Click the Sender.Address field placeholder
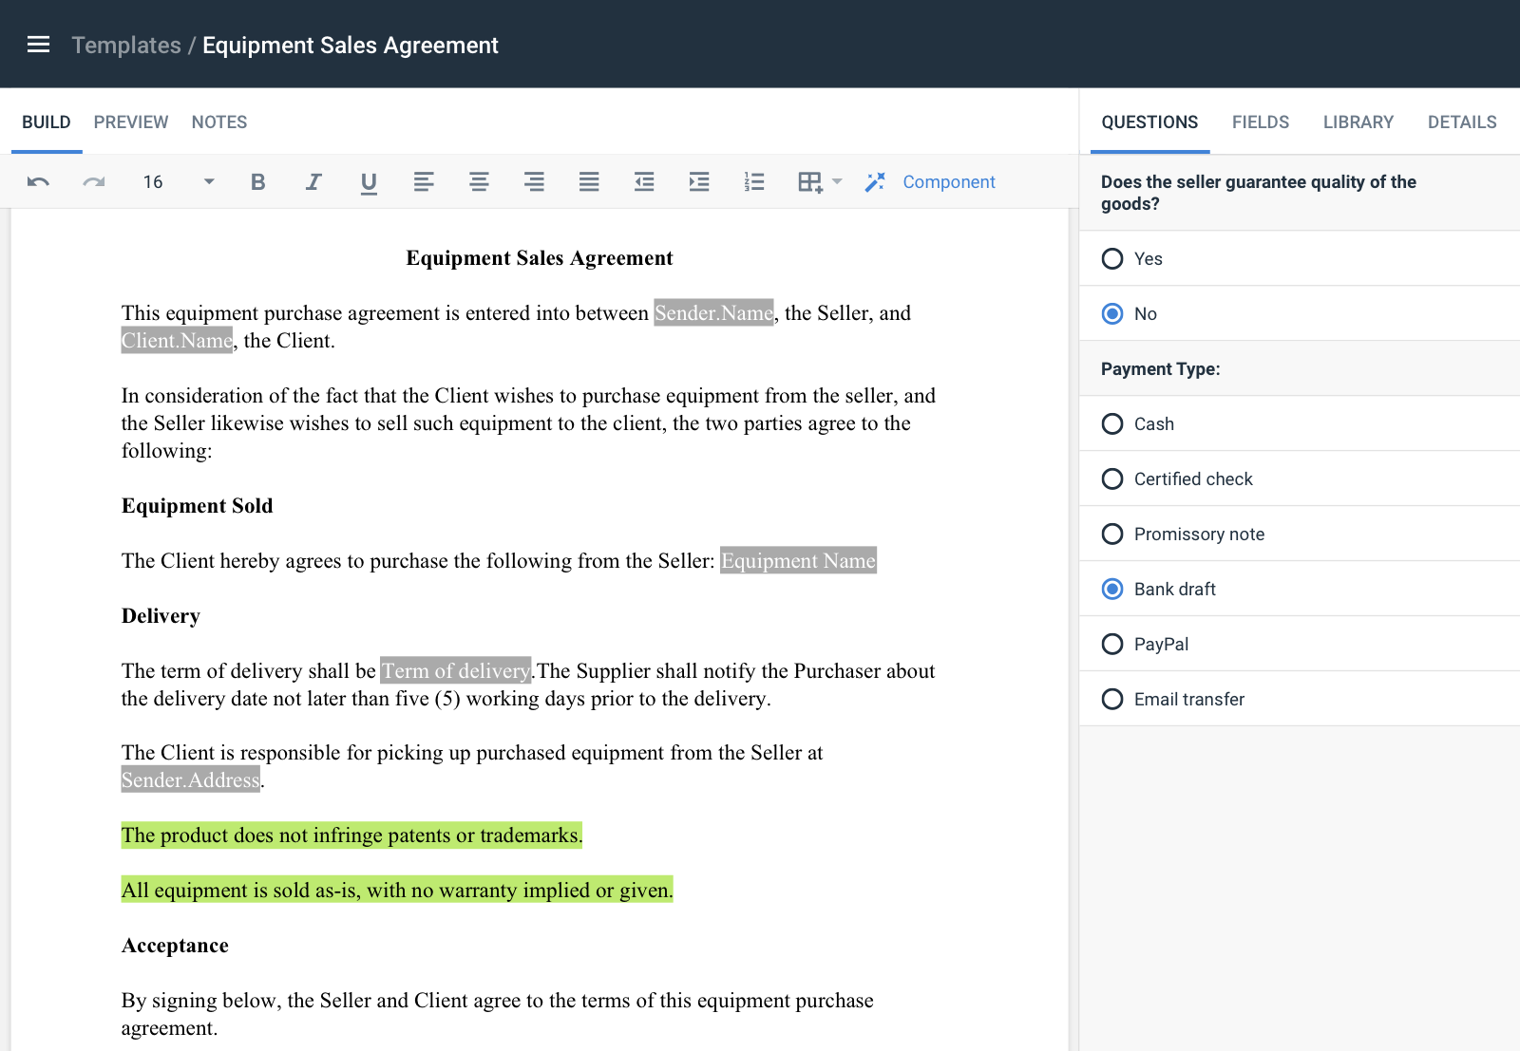Image resolution: width=1520 pixels, height=1051 pixels. point(190,779)
